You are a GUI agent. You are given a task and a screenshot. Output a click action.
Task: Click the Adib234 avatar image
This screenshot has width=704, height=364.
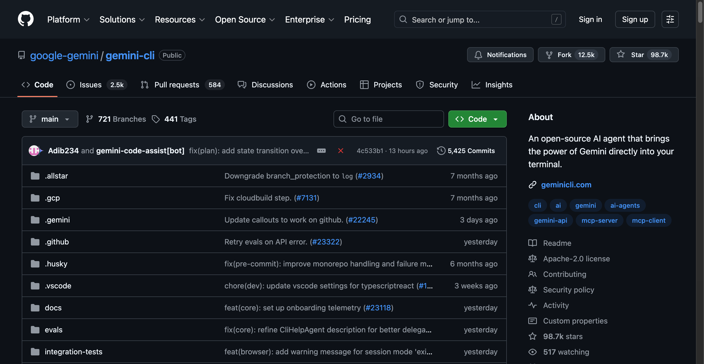click(x=34, y=151)
